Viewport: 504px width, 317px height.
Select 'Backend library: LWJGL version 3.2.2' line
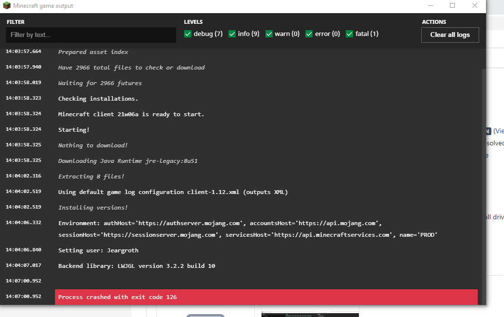(137, 265)
